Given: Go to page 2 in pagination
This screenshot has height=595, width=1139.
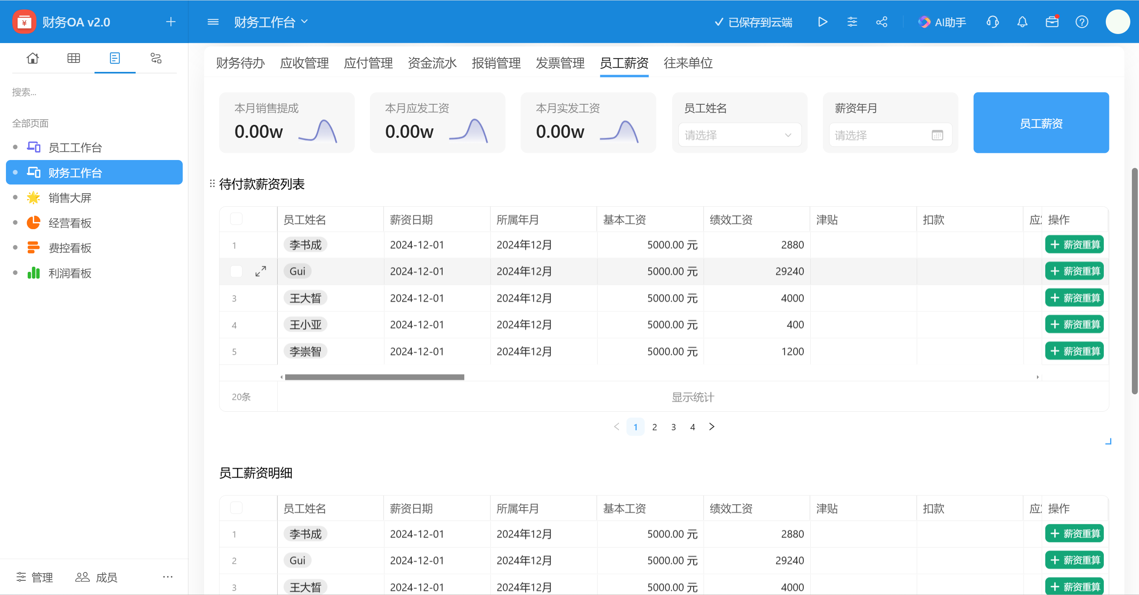Looking at the screenshot, I should [x=655, y=427].
